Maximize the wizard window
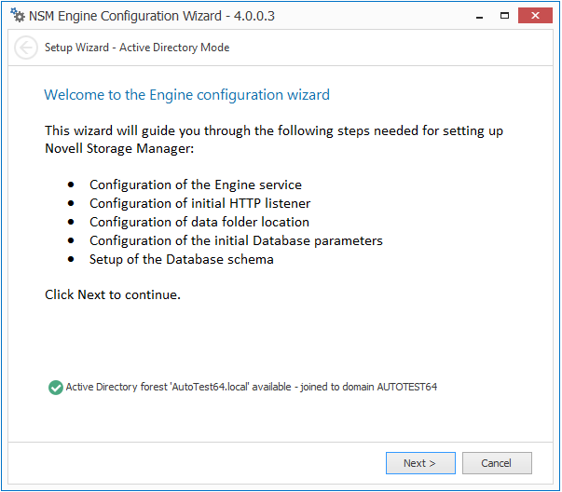Screen dimensions: 562x492 (504, 16)
